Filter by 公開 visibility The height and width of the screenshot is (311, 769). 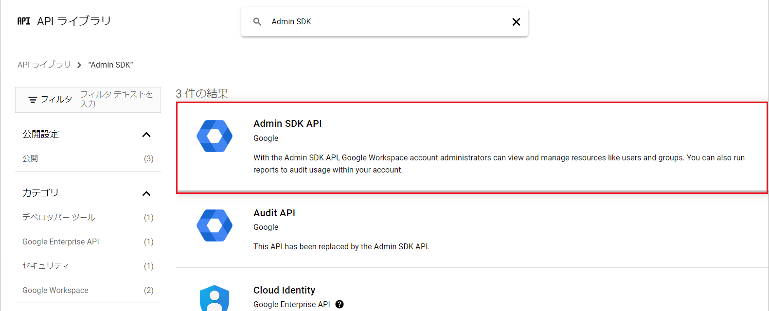pyautogui.click(x=30, y=158)
